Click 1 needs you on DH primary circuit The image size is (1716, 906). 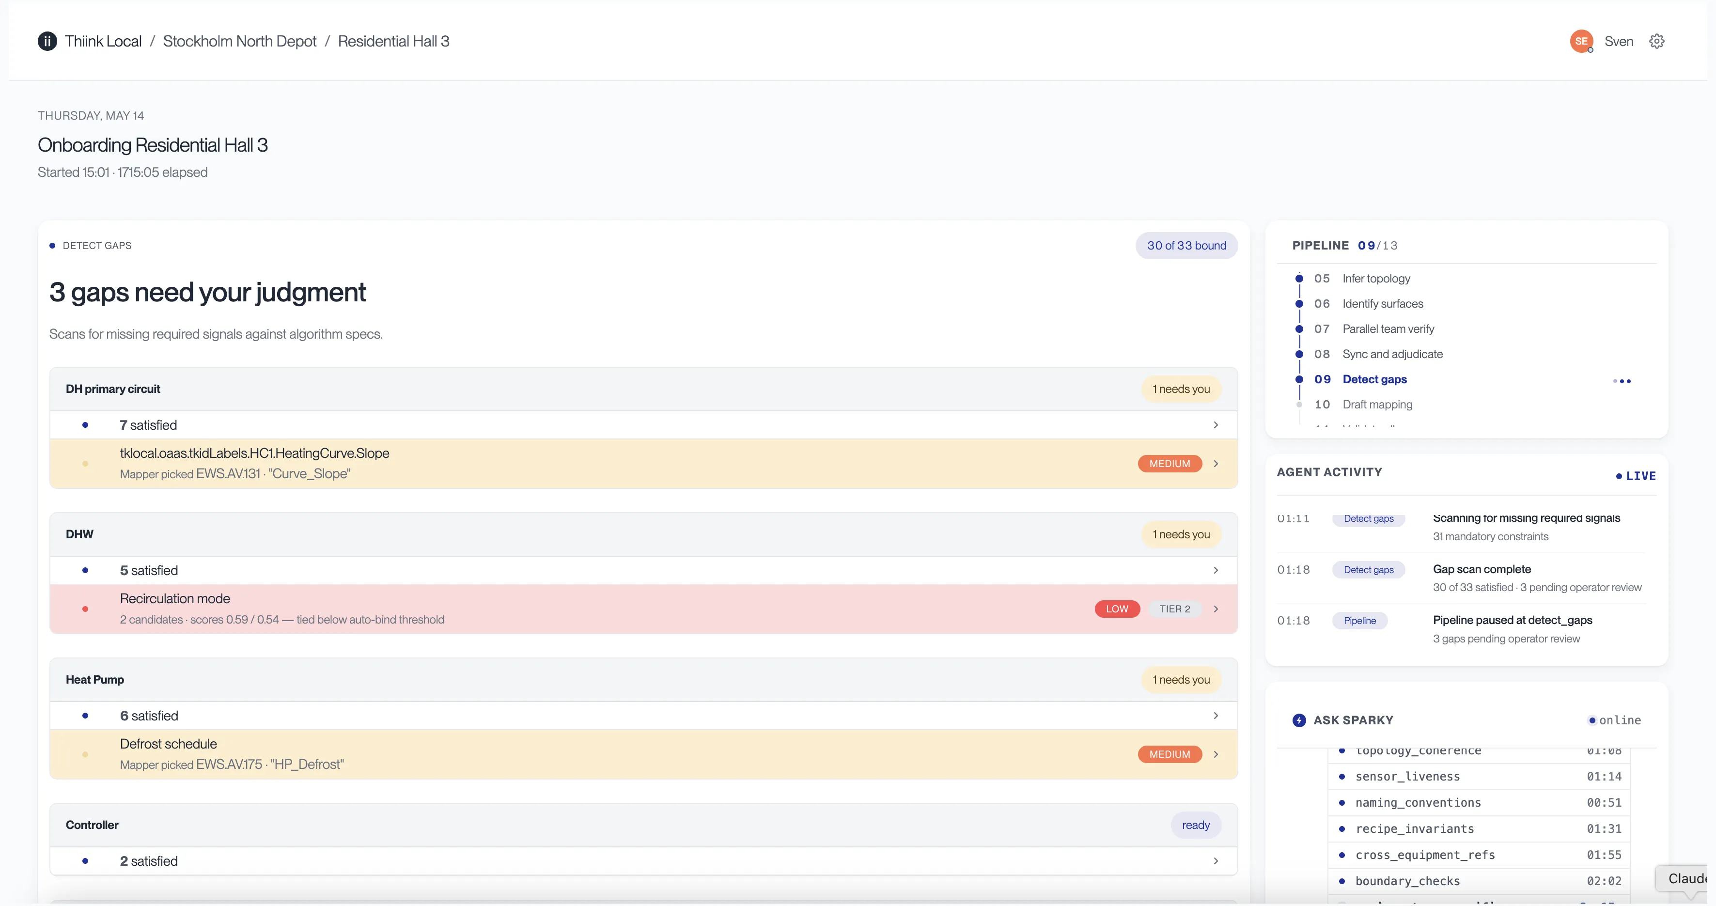(x=1181, y=389)
